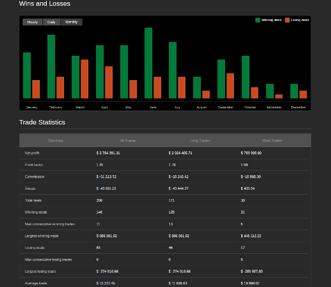Click the commission value '$ -31 213.72'

106,177
